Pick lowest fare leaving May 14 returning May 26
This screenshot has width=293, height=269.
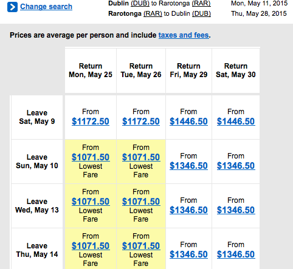[141, 246]
